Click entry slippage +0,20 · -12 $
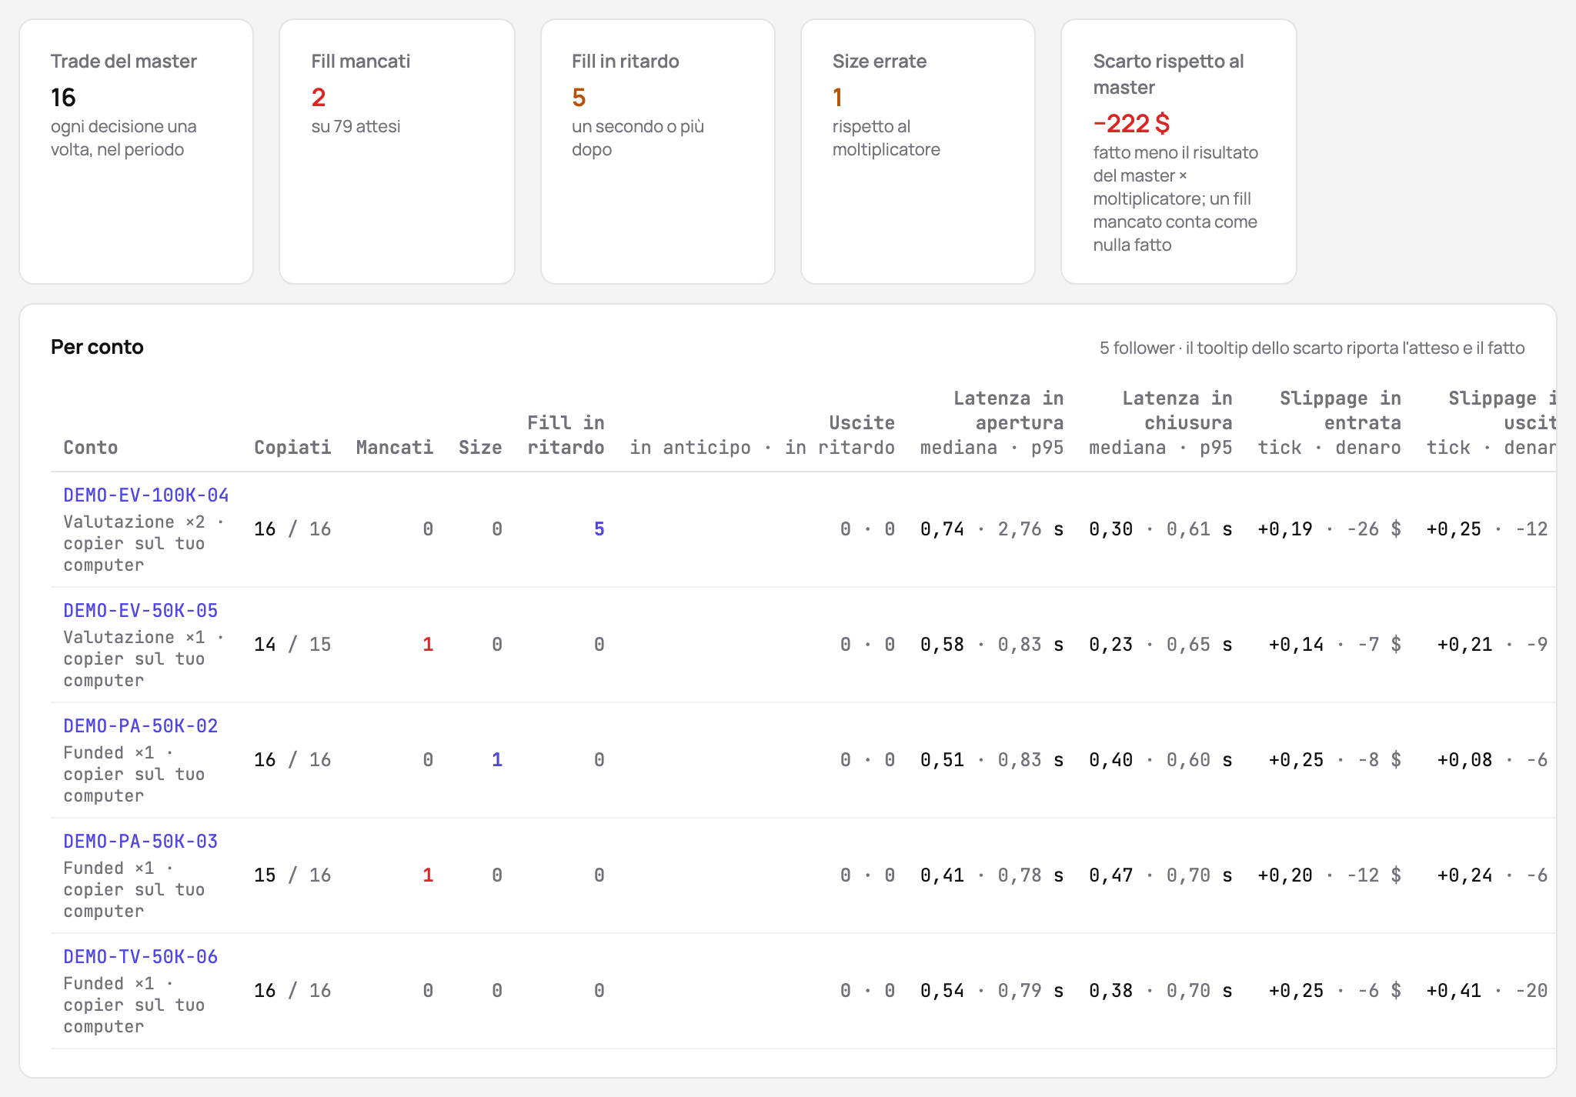This screenshot has height=1097, width=1576. point(1329,875)
